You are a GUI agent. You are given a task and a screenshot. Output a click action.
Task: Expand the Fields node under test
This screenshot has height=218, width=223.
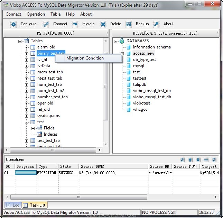[x=33, y=128]
